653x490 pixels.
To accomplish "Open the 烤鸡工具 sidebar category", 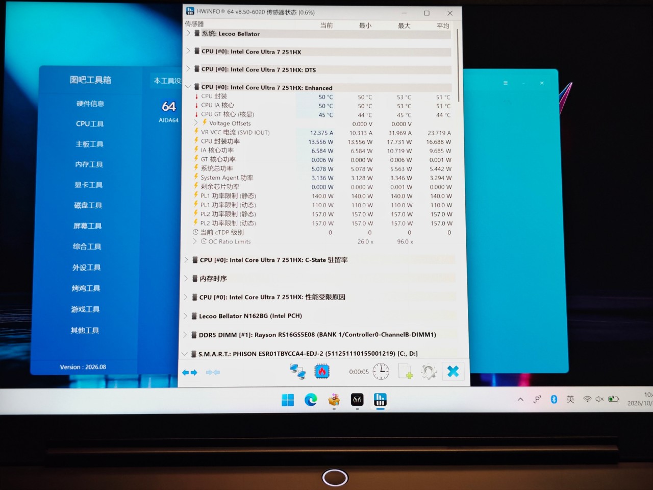I will pyautogui.click(x=86, y=288).
